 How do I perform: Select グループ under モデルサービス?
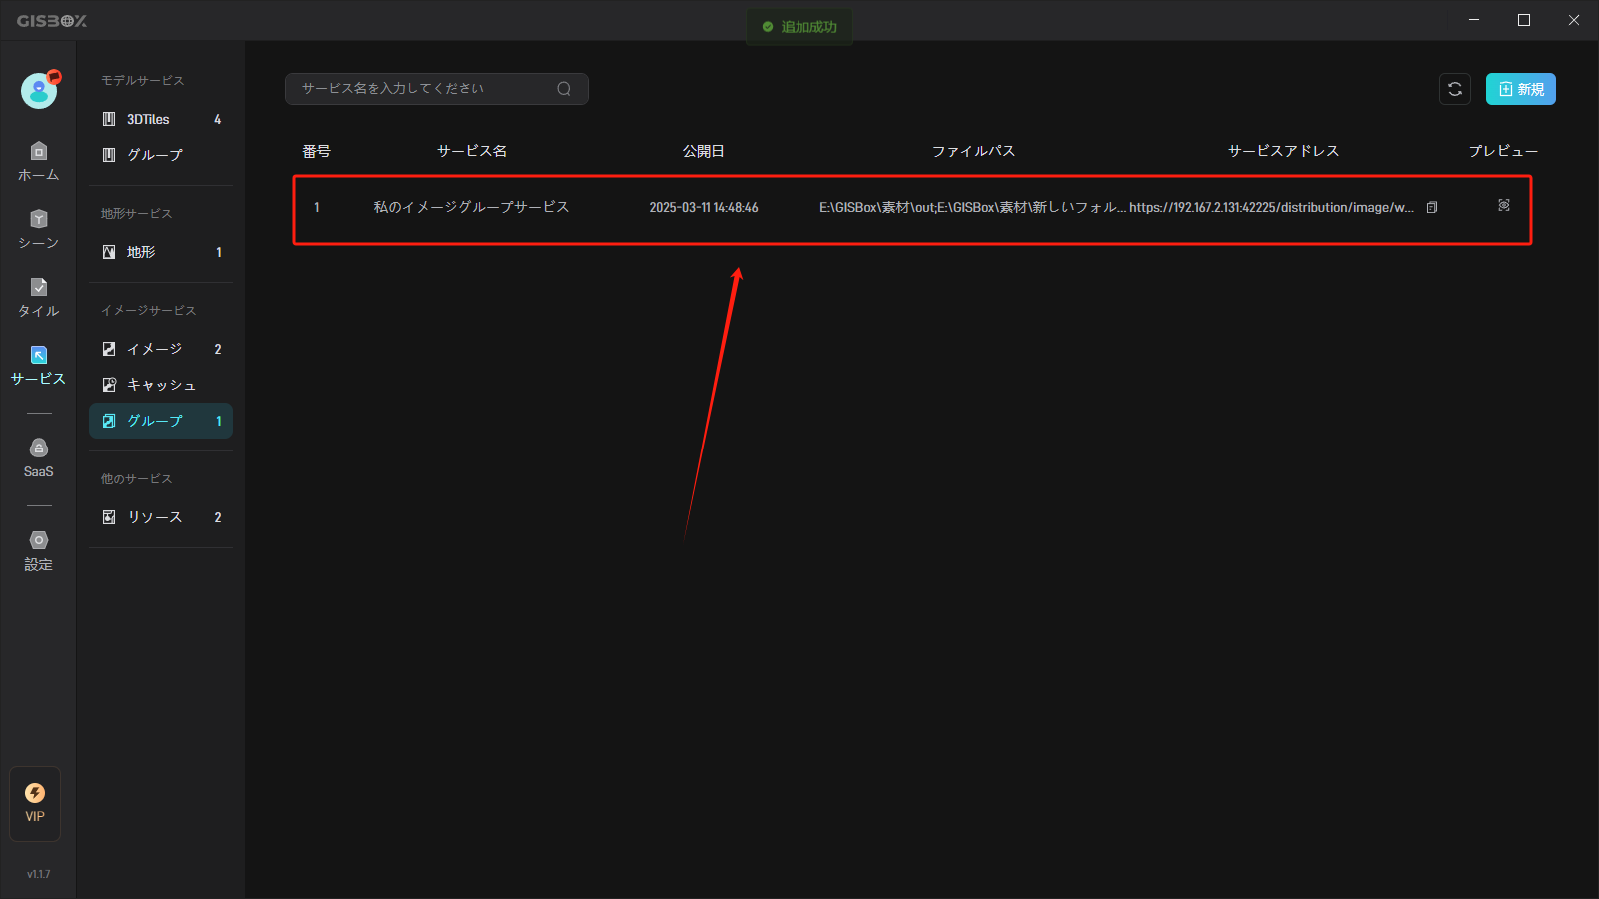[x=161, y=155]
